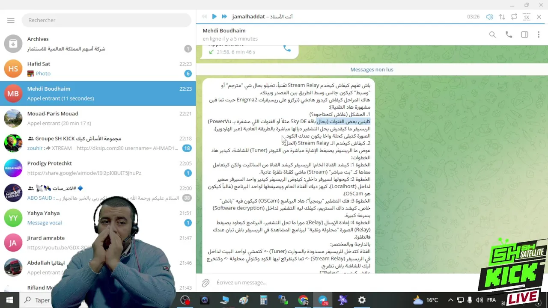Open Settings gear in taskbar
Image resolution: width=548 pixels, height=308 pixels.
[x=362, y=300]
